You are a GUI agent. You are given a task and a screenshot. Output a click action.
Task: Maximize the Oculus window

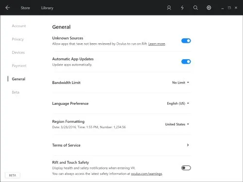pyautogui.click(x=229, y=8)
